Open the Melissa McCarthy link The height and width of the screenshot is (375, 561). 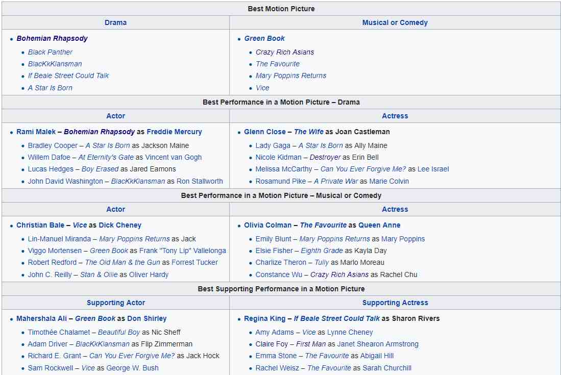284,169
